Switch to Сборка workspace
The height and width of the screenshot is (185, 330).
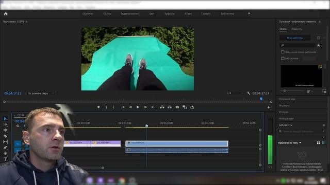point(107,14)
